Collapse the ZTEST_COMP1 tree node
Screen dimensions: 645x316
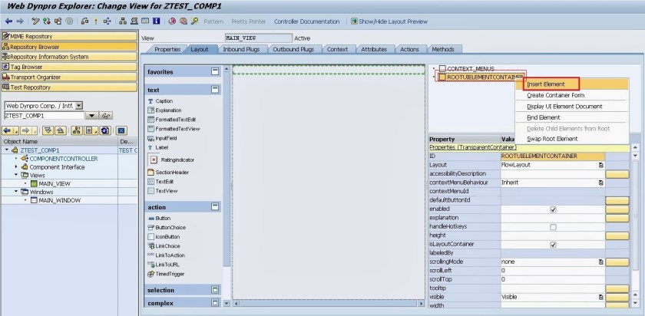(7, 150)
